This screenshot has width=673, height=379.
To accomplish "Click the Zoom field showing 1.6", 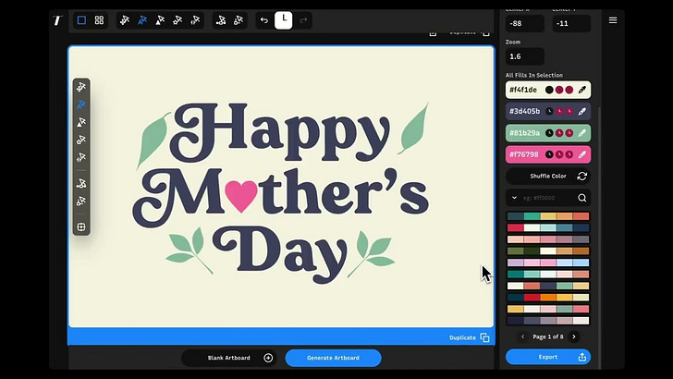I will (525, 56).
